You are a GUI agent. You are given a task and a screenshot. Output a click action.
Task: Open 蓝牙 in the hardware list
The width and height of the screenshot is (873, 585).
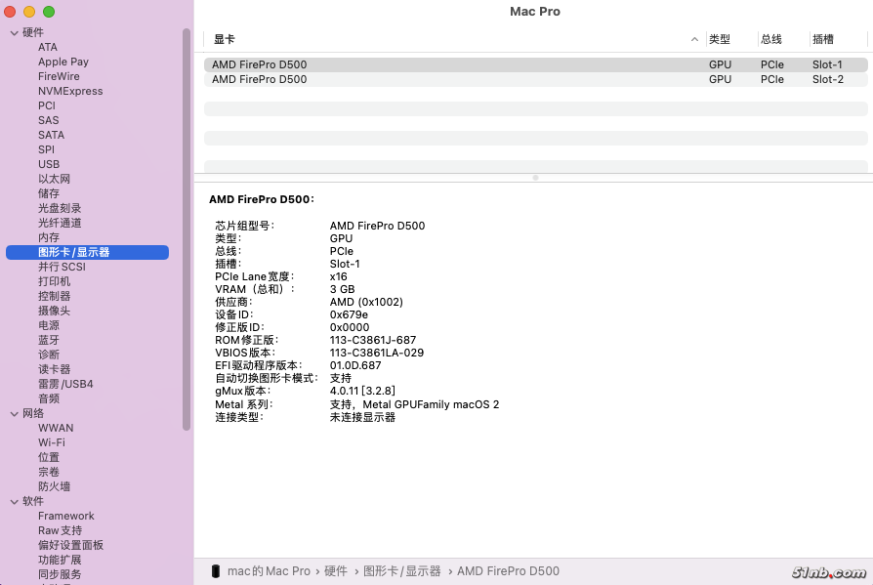pos(49,341)
